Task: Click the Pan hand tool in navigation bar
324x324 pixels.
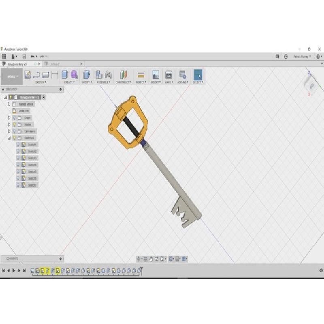Action: 151,259
